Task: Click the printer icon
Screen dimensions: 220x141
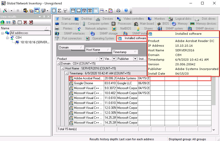Action: pyautogui.click(x=118, y=11)
